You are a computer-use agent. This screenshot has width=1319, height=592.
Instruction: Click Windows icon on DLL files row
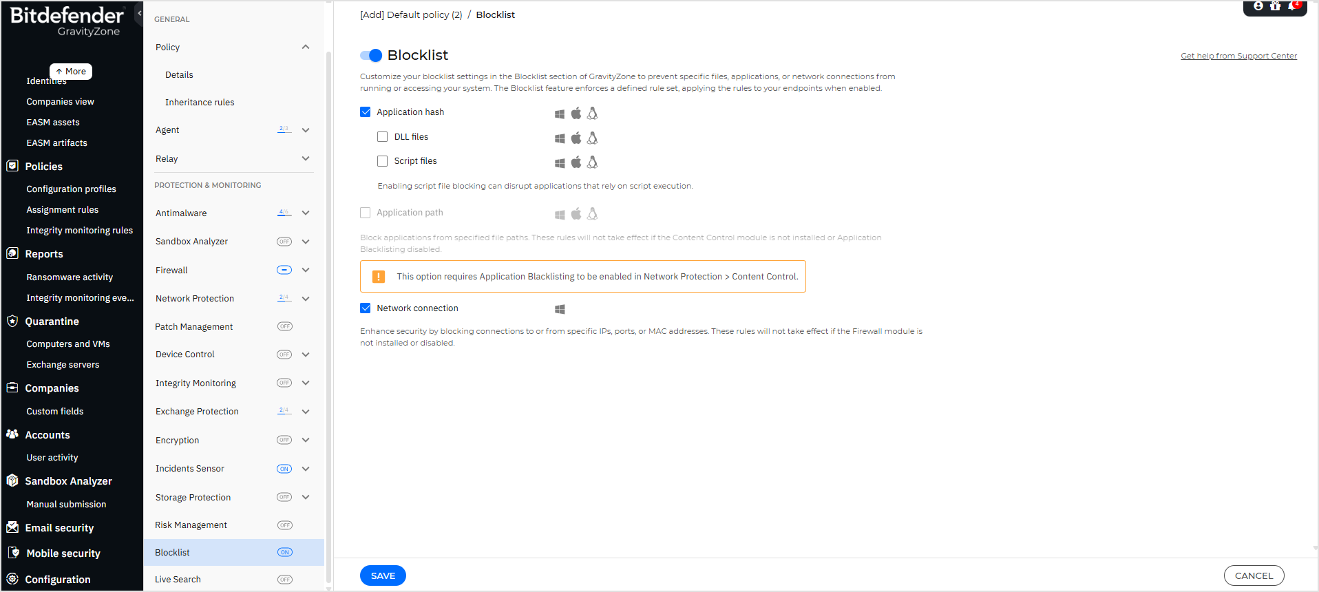click(560, 138)
